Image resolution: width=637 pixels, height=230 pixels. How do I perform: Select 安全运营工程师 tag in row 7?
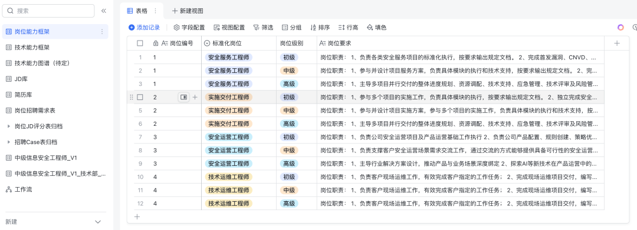[x=229, y=137]
